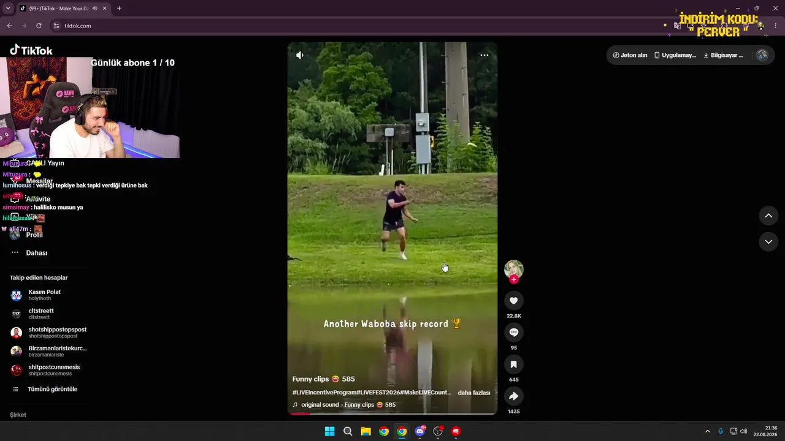Click the Another Waboba skip record caption
Viewport: 785px width, 441px height.
(x=392, y=323)
